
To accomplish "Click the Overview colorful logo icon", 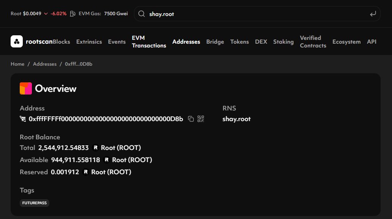I will pyautogui.click(x=26, y=88).
